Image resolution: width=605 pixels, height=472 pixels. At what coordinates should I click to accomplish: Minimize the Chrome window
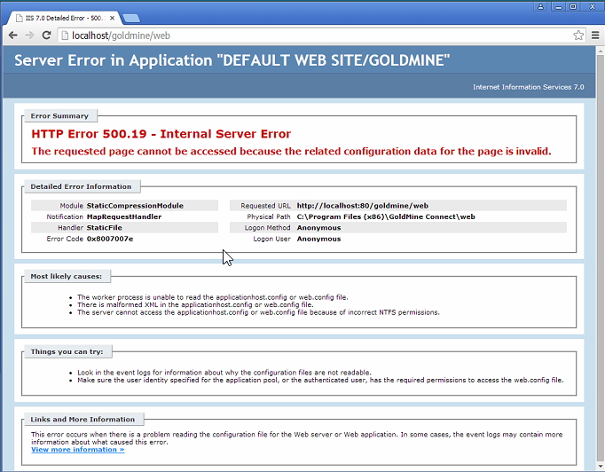click(557, 6)
